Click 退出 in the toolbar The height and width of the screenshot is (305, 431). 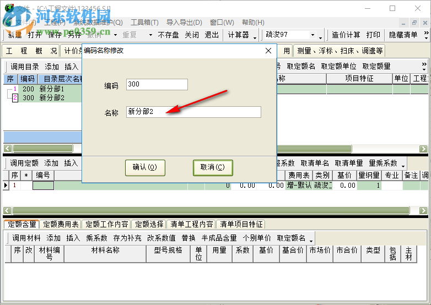coord(212,35)
